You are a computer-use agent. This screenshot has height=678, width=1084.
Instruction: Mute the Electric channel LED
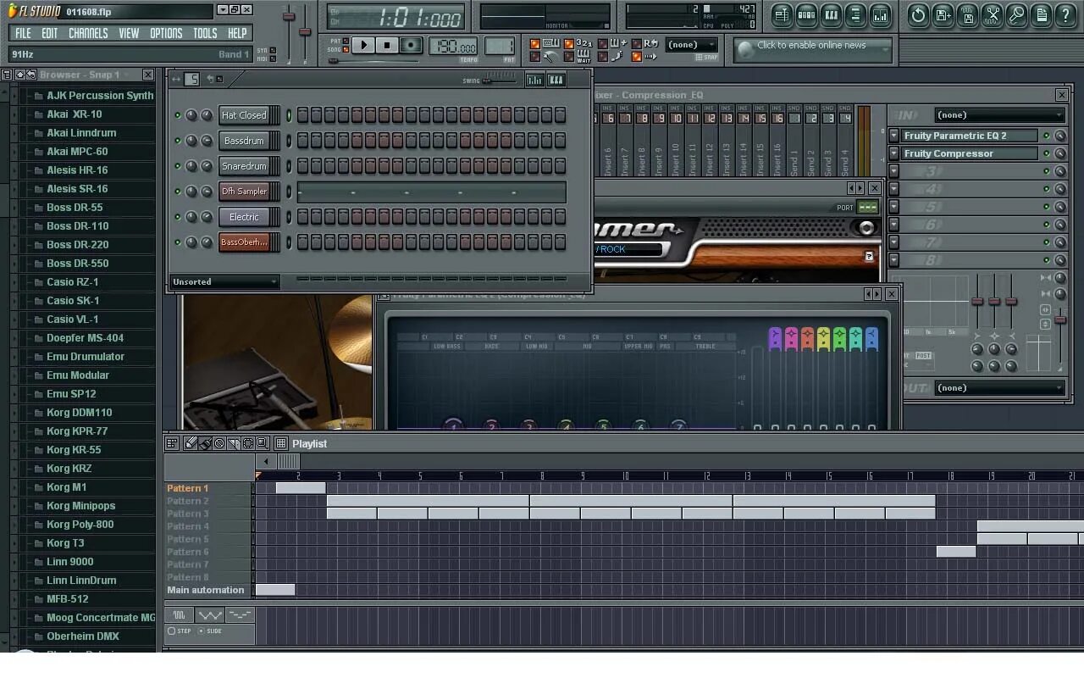point(177,217)
